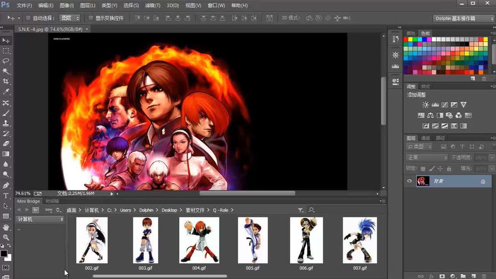Open the Brightness/Contrast adjustment
This screenshot has height=279, width=496.
[x=425, y=105]
